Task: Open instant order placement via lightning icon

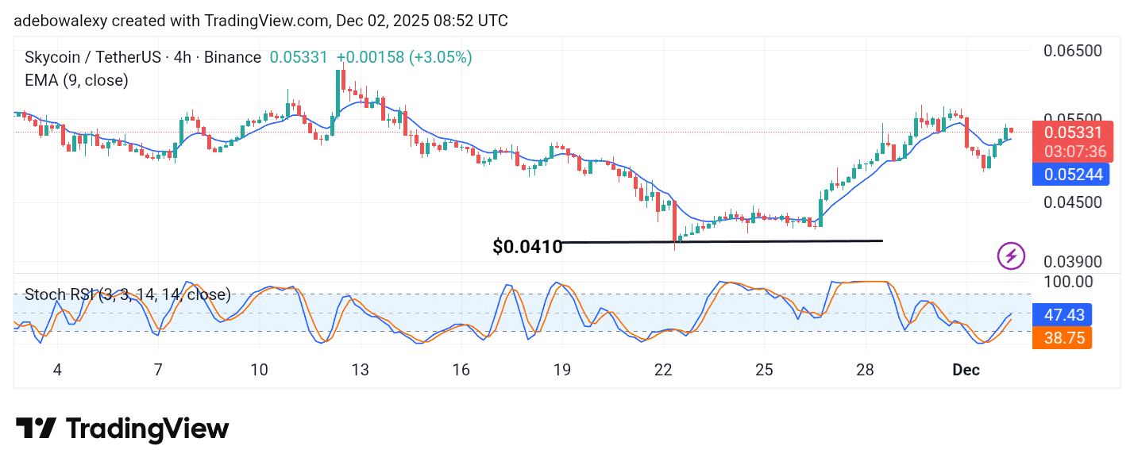Action: [1010, 256]
